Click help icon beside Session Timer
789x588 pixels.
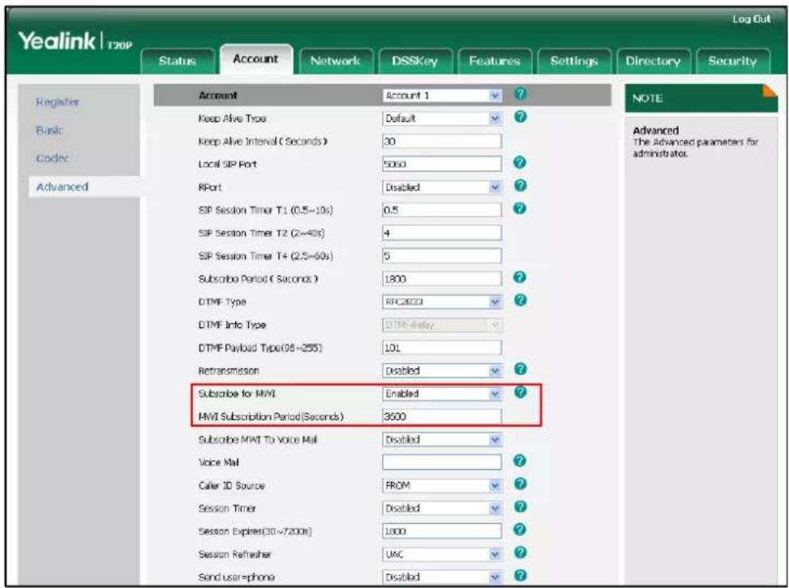pyautogui.click(x=521, y=506)
